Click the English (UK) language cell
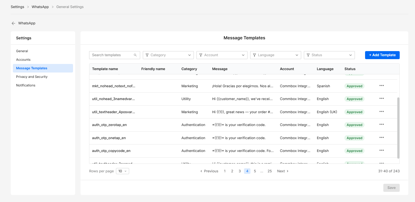This screenshot has width=415, height=202. (x=327, y=112)
